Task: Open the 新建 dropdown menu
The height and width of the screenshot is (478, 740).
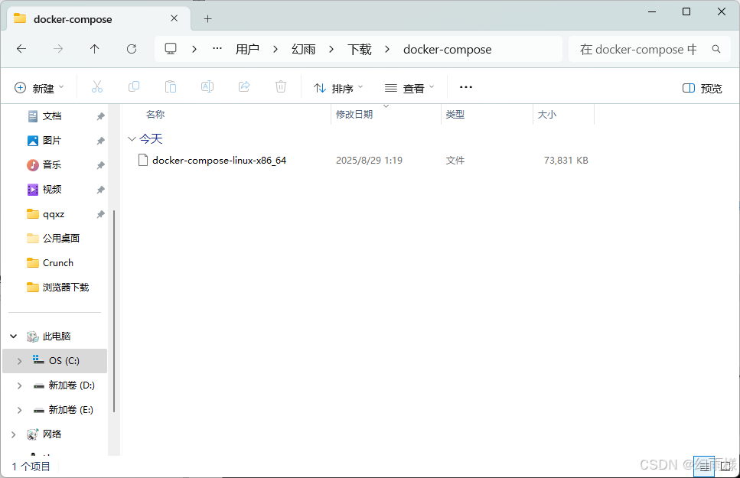Action: (x=39, y=88)
